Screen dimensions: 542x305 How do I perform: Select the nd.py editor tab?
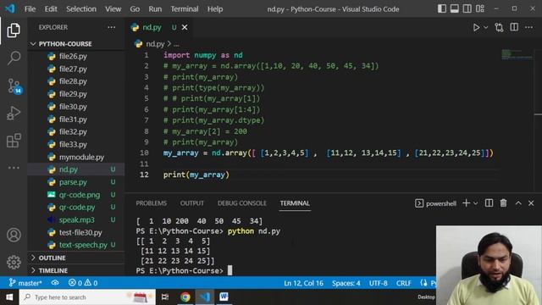click(x=152, y=27)
